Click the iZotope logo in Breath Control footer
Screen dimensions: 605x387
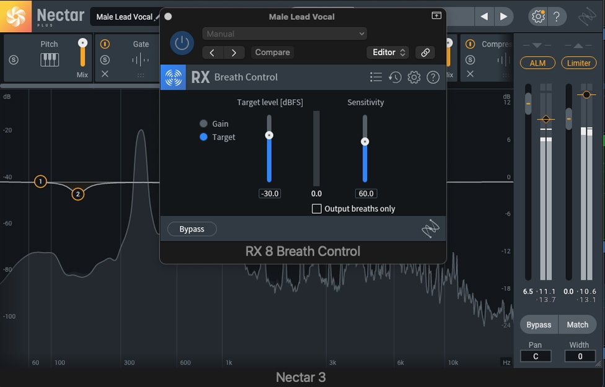click(x=430, y=229)
